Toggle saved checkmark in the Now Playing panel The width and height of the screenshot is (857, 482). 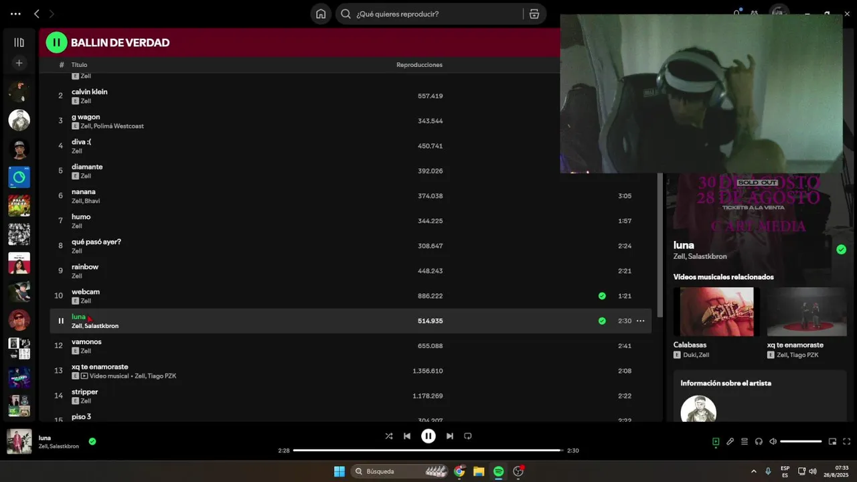tap(841, 250)
